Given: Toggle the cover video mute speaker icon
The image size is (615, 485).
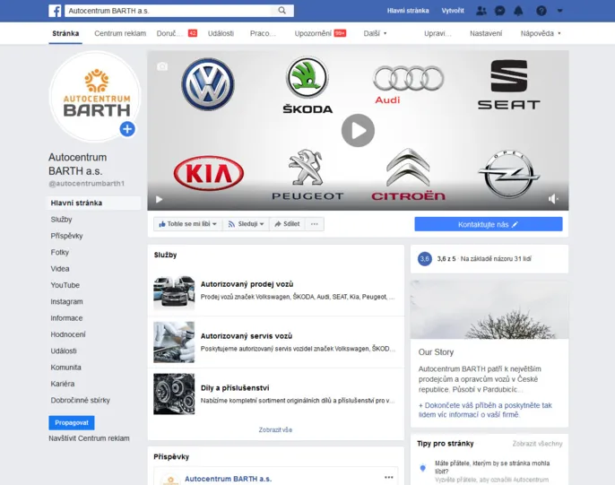Looking at the screenshot, I should (553, 199).
